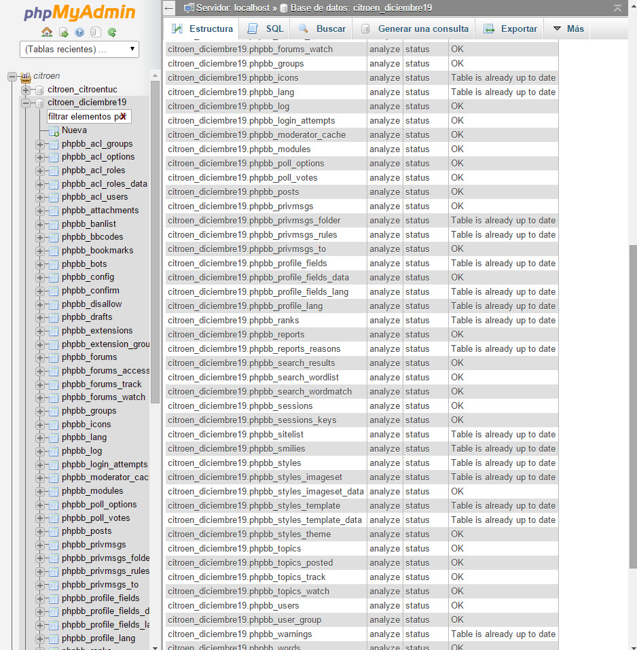The width and height of the screenshot is (637, 650).
Task: Open the Tablas recientes dropdown
Action: 79,49
